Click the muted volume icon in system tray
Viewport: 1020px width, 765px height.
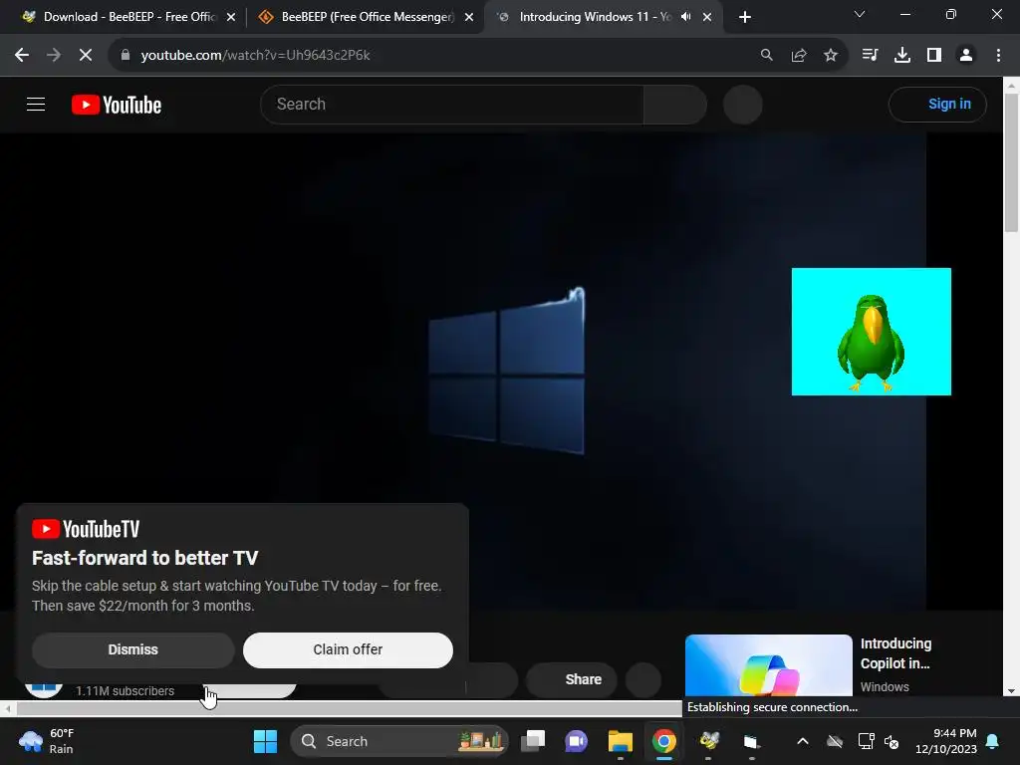point(892,741)
